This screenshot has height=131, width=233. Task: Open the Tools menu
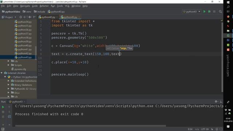coord(60,6)
